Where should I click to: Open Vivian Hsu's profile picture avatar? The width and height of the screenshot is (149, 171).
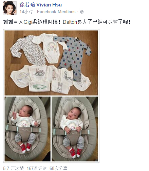pyautogui.click(x=10, y=8)
